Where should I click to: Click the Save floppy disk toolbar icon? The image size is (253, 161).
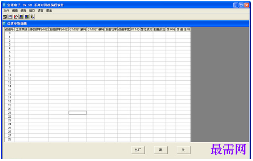tap(10, 17)
